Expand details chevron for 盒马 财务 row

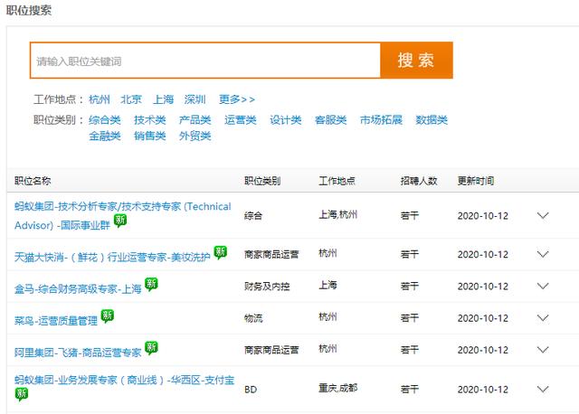coord(543,286)
